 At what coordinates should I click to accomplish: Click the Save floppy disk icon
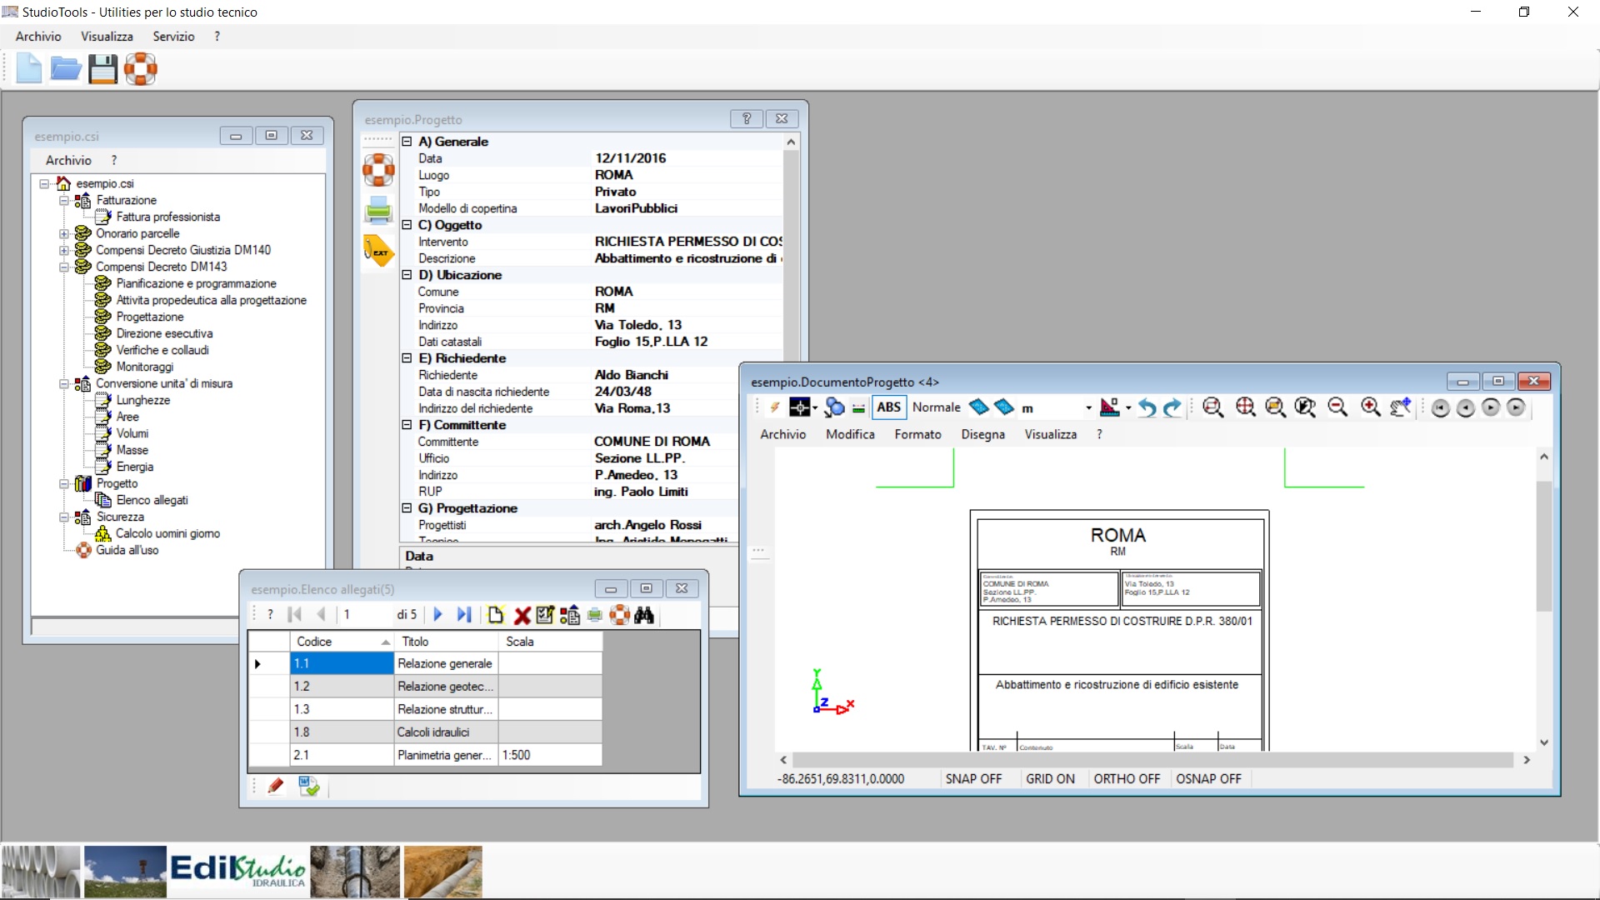click(103, 68)
